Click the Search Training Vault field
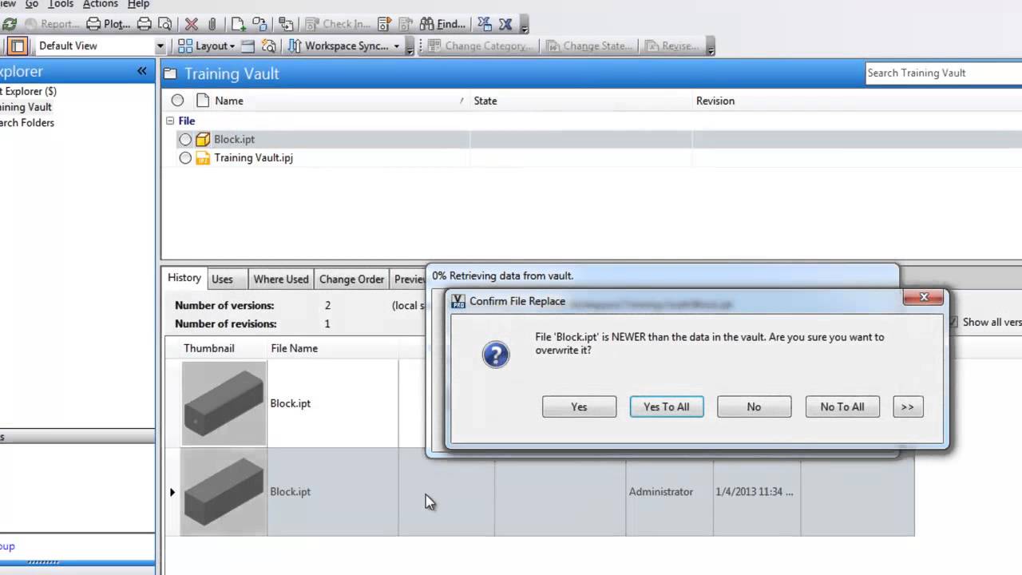Screen dimensions: 1022x575 (944, 73)
